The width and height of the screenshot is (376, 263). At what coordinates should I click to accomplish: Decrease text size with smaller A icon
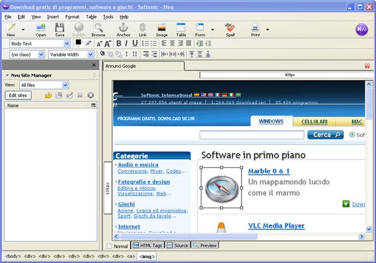[x=99, y=44]
